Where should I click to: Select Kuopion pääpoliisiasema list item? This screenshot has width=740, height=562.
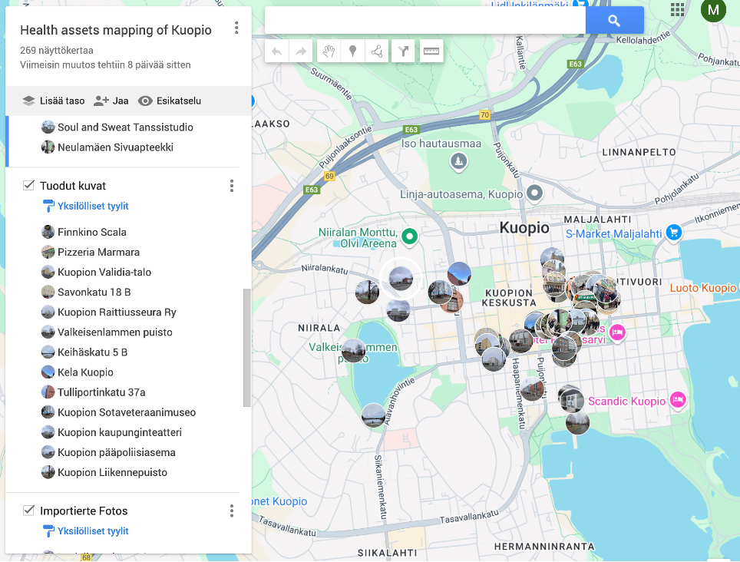(116, 453)
